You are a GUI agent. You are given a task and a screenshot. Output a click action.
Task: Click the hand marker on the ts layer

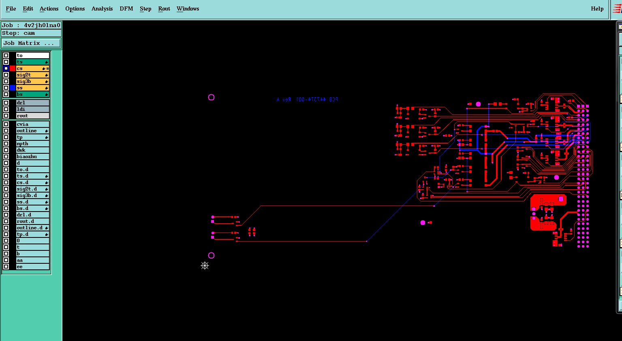(47, 62)
